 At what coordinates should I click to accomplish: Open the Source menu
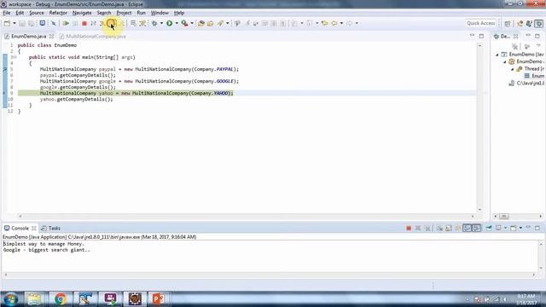click(x=37, y=13)
